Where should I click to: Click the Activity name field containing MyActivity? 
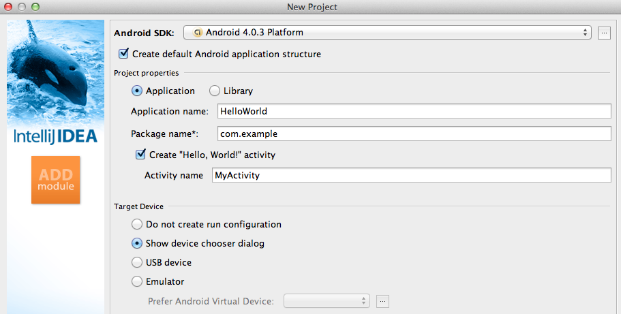coord(411,176)
